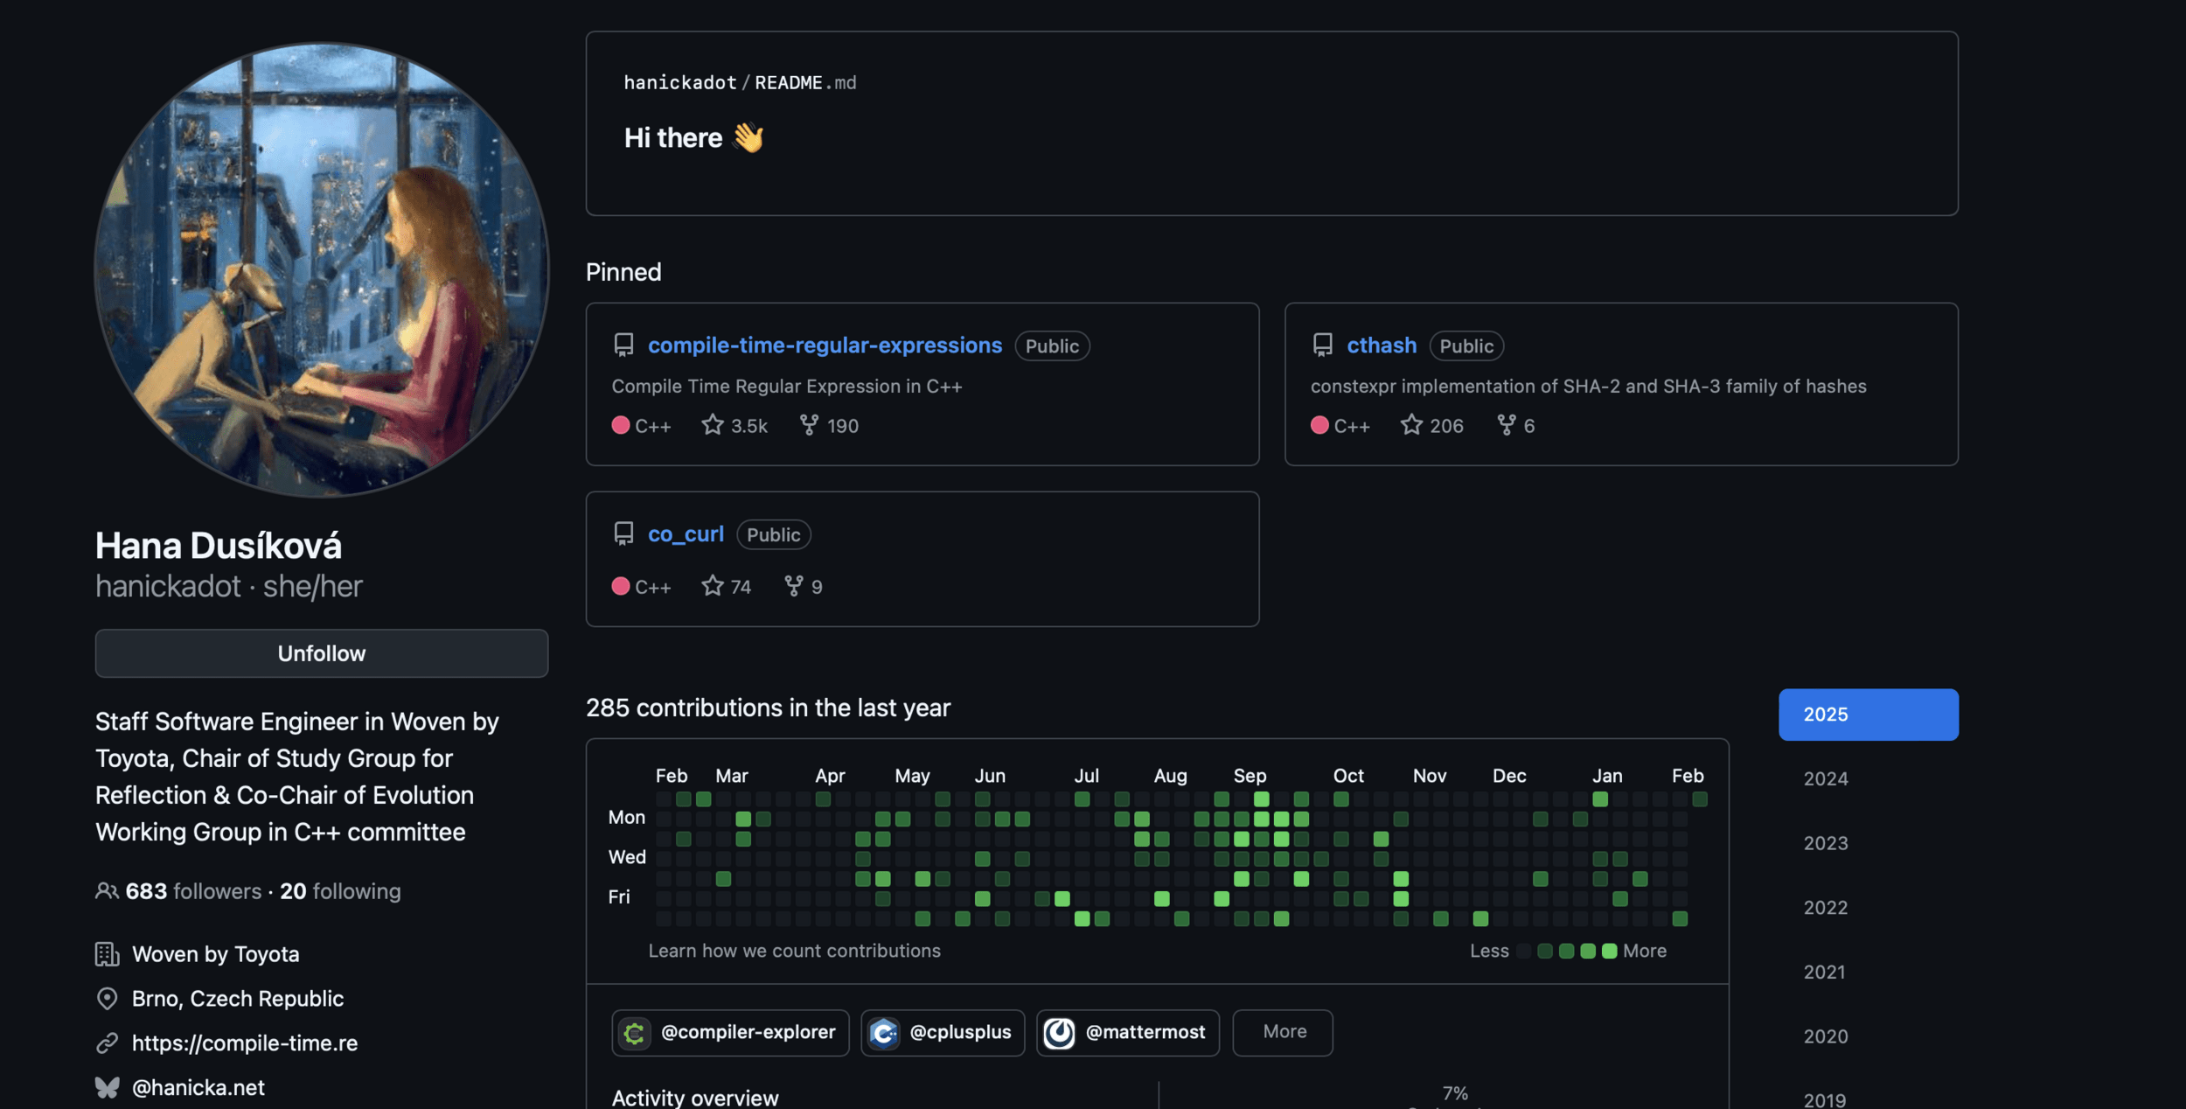Click the fork icon on co_curl card

click(793, 586)
